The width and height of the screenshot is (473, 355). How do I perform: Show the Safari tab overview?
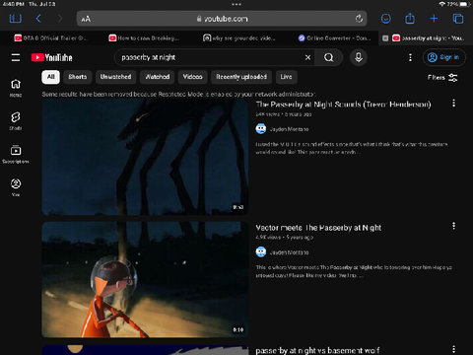pyautogui.click(x=458, y=19)
